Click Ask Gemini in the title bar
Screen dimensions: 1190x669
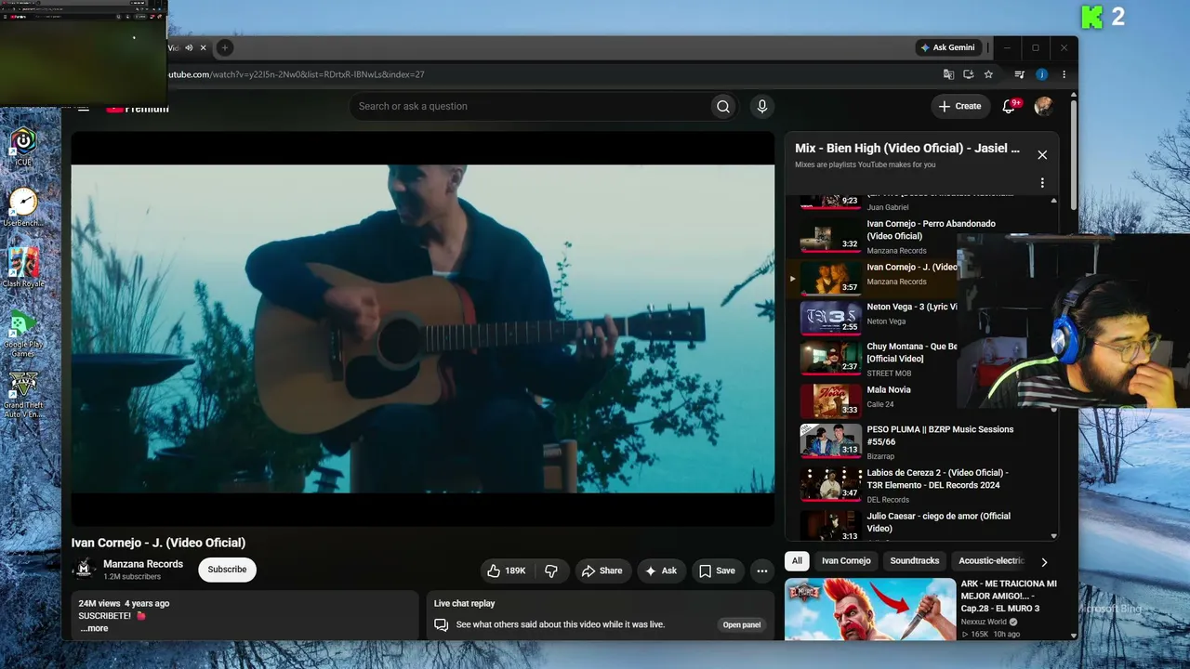947,47
